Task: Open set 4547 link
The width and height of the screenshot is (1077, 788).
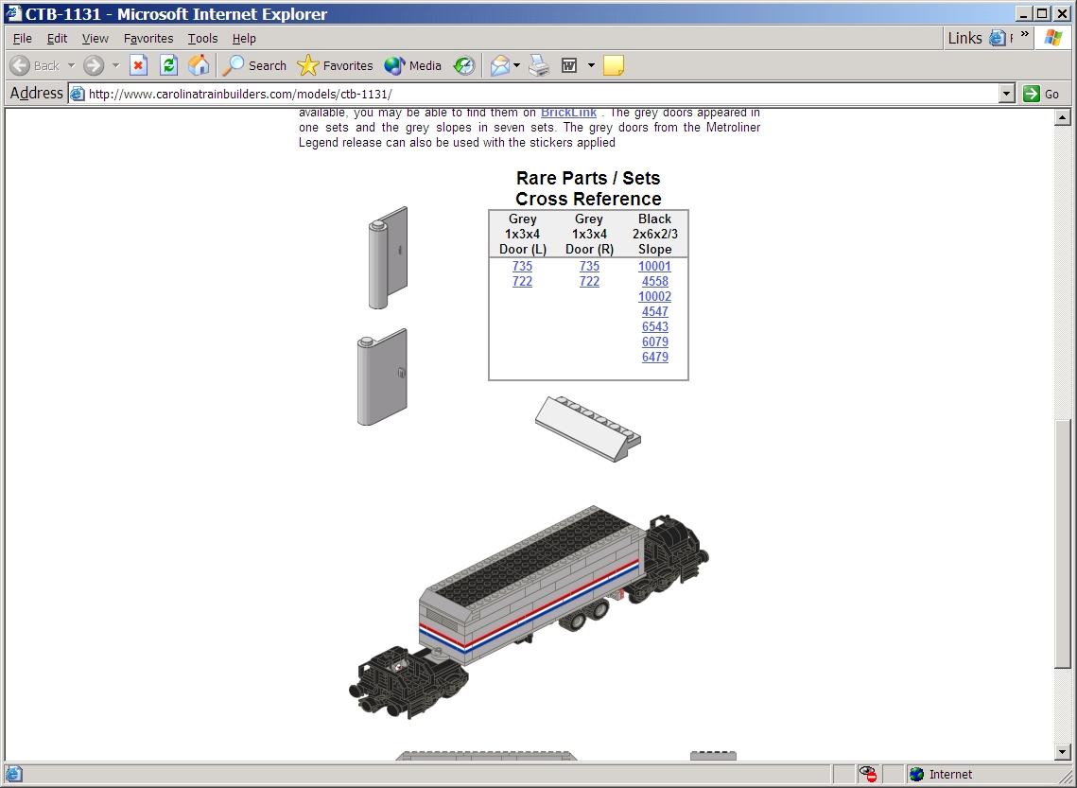Action: (654, 311)
